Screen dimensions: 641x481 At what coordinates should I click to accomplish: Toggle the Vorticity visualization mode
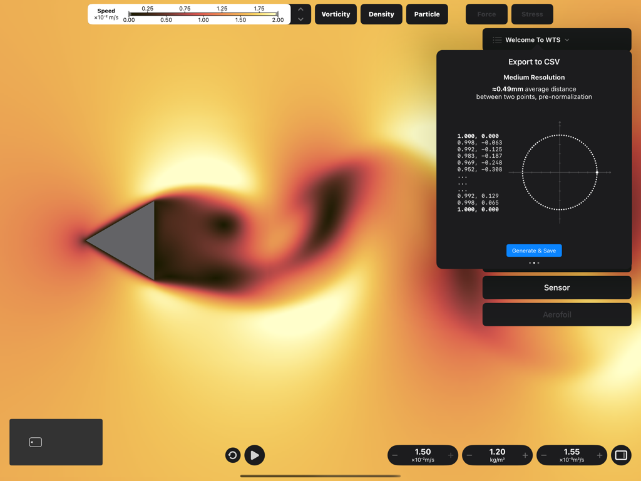(336, 14)
